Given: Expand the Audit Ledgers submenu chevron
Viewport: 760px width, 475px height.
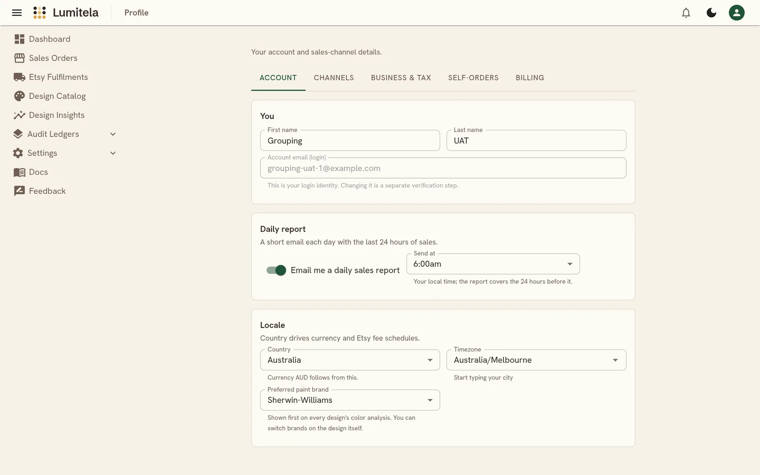Looking at the screenshot, I should click(x=113, y=134).
